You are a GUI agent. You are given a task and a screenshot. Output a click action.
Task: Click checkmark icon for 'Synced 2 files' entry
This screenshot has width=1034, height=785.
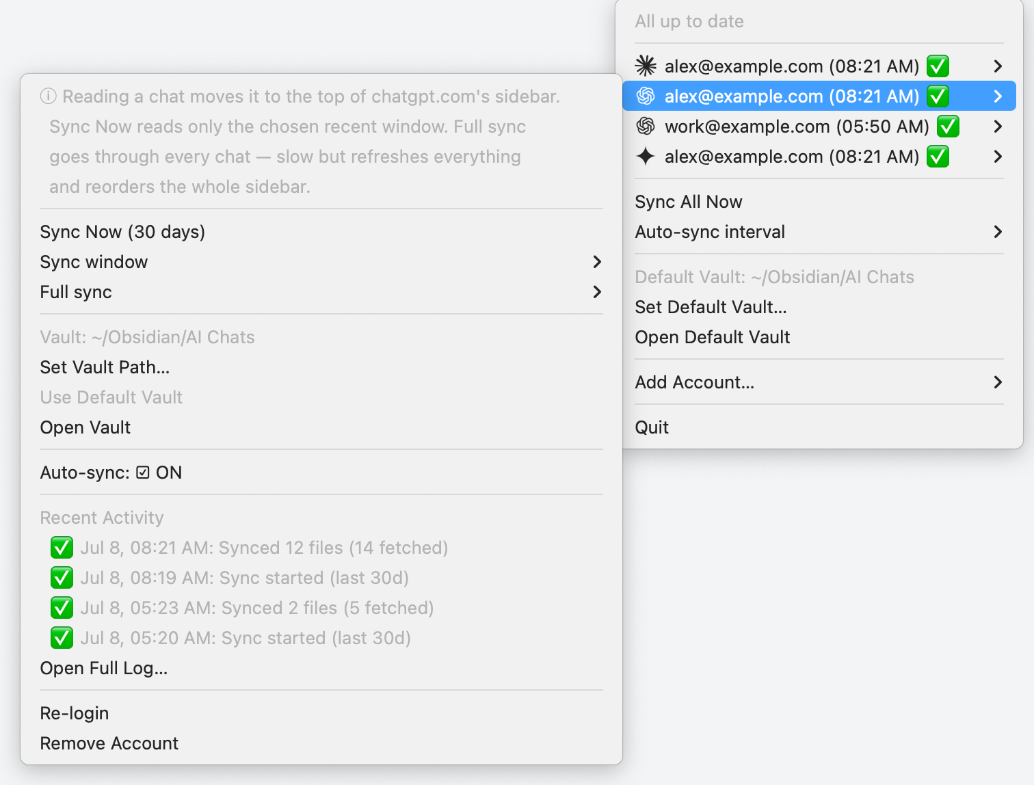coord(62,608)
